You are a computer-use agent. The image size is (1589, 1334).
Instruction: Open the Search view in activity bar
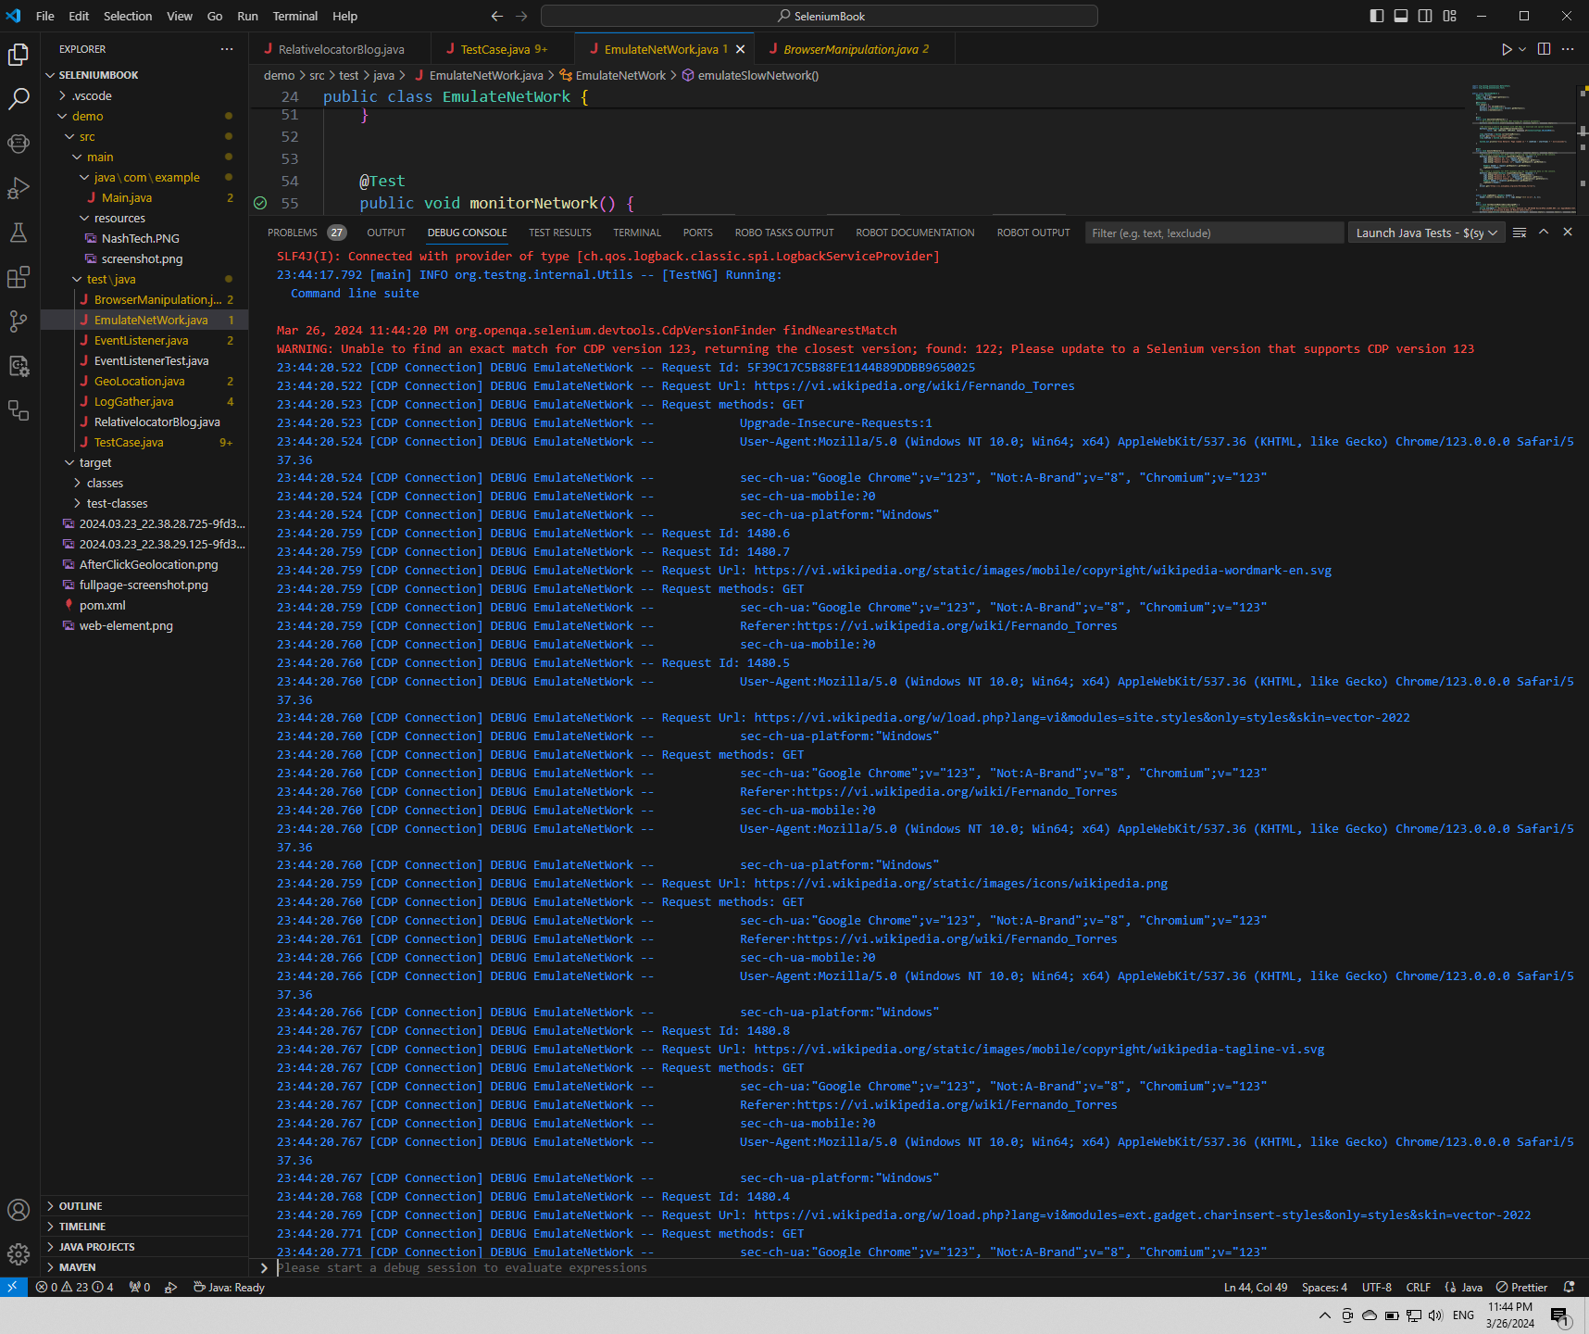click(x=19, y=99)
